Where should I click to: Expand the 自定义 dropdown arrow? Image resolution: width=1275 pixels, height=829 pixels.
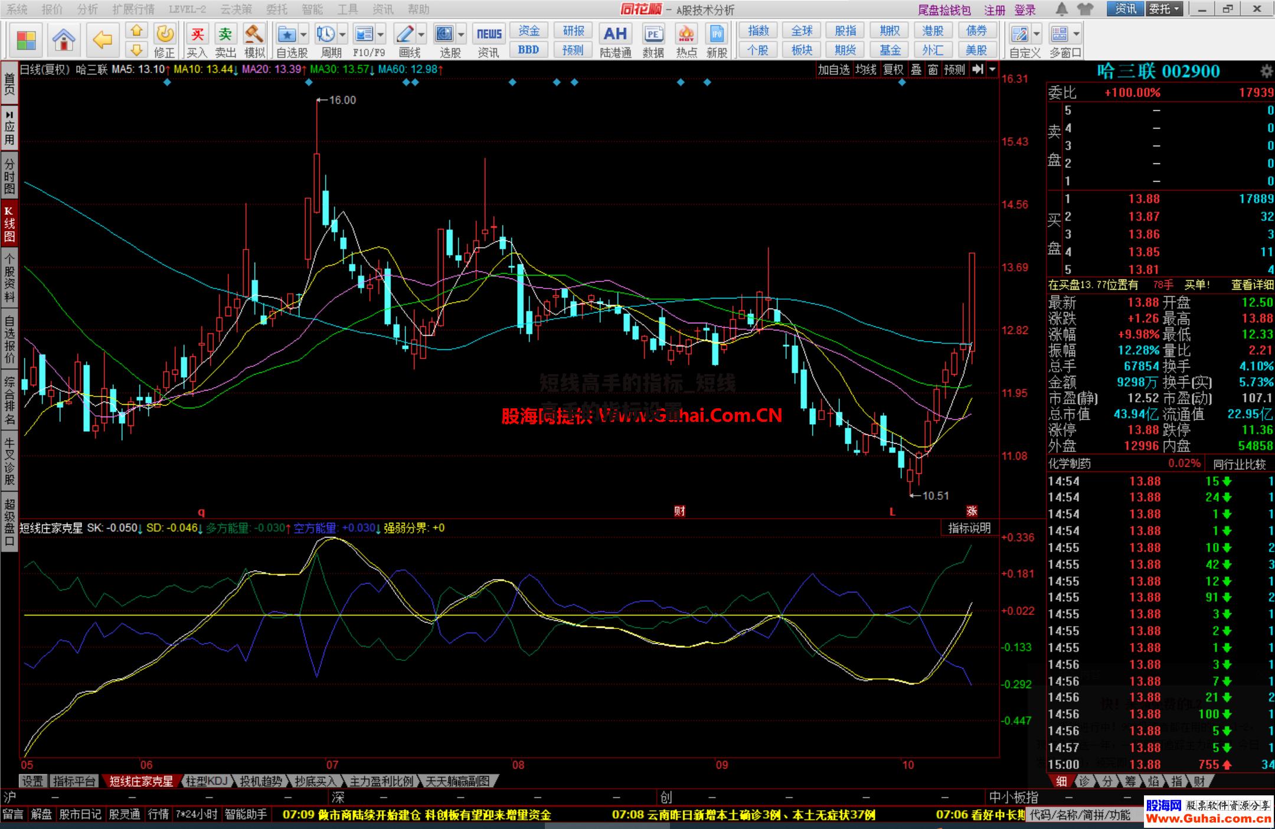1037,35
